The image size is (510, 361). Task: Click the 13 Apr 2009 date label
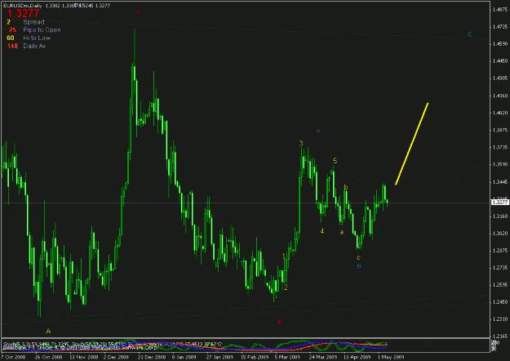(357, 357)
